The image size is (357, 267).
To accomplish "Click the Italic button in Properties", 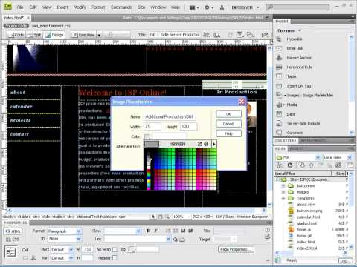I will (155, 231).
